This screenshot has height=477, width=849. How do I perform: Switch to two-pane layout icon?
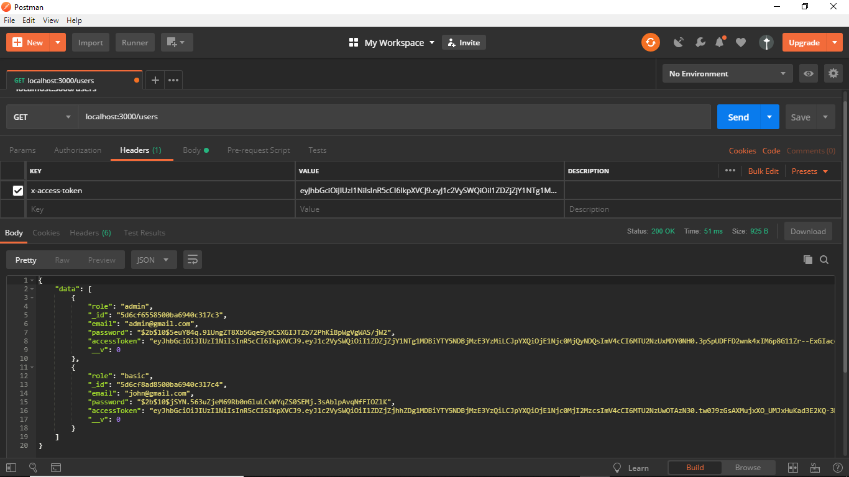(792, 468)
